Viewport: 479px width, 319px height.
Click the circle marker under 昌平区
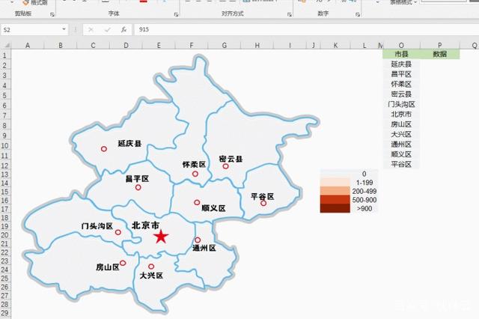(138, 187)
